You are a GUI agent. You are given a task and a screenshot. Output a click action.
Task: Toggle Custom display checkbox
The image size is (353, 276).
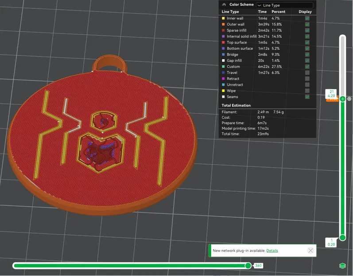pos(307,67)
